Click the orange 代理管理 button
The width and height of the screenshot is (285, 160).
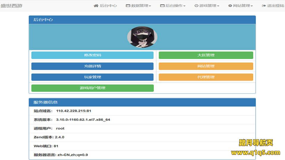206,77
